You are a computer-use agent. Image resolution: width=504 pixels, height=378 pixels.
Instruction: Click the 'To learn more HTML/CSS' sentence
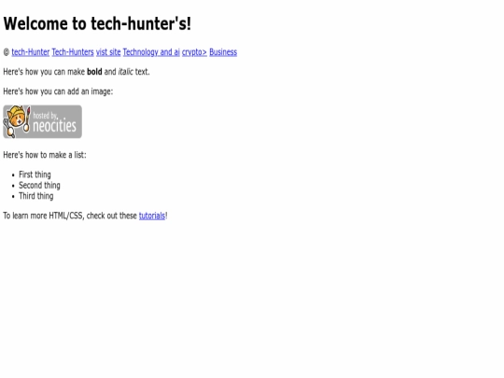tap(85, 216)
